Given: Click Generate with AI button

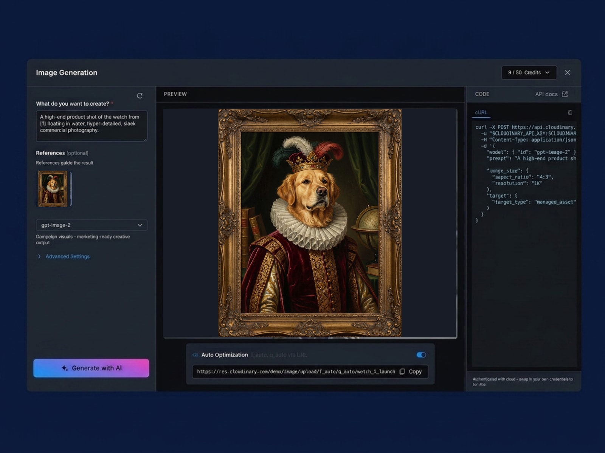Looking at the screenshot, I should (91, 368).
